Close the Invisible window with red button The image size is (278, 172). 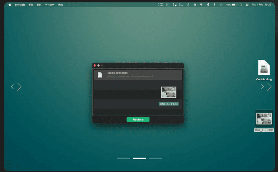pos(95,65)
